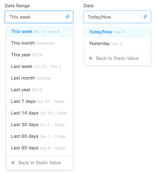Click back arrow icon under Yesterday option

(x=91, y=58)
